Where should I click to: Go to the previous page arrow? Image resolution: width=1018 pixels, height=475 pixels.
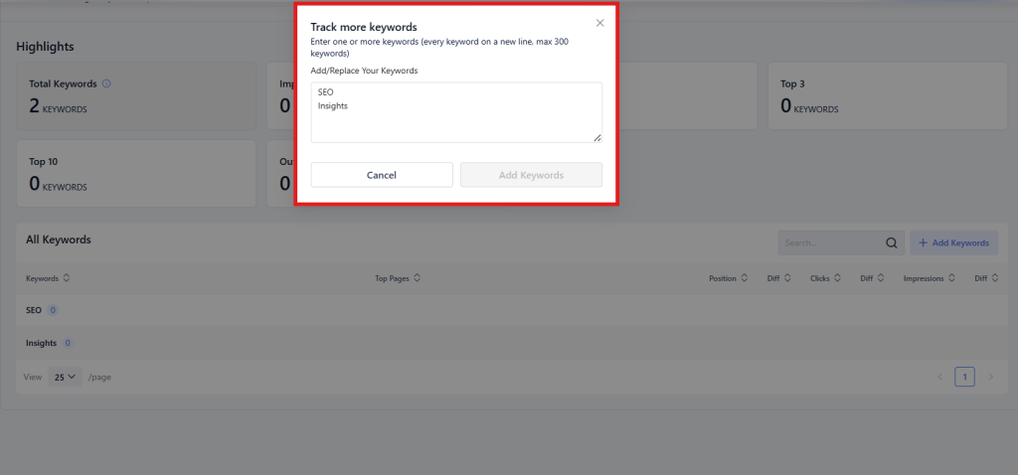[x=940, y=377]
